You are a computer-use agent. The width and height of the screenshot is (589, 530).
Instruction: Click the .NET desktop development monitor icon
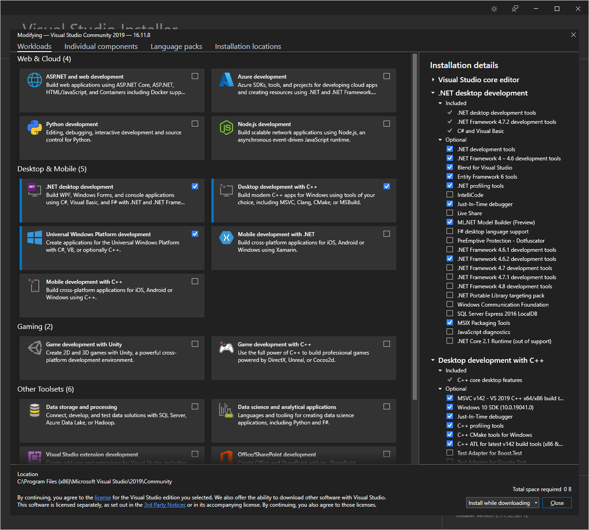tap(35, 190)
